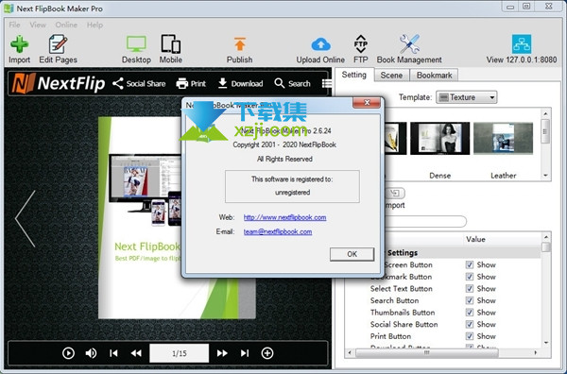Open the Help menu

point(94,25)
